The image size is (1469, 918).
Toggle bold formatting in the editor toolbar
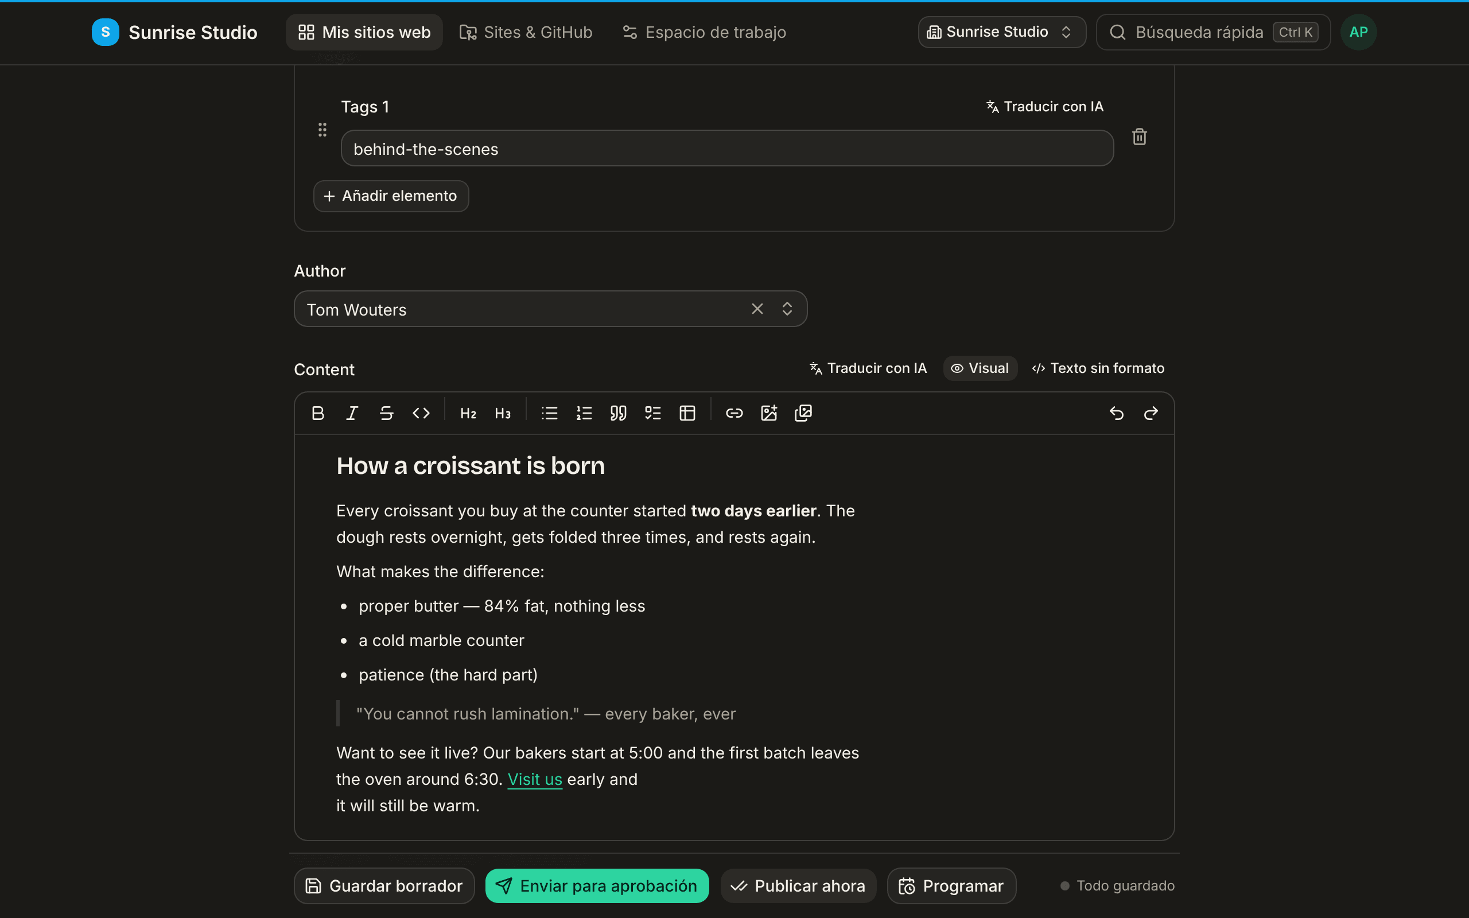317,414
